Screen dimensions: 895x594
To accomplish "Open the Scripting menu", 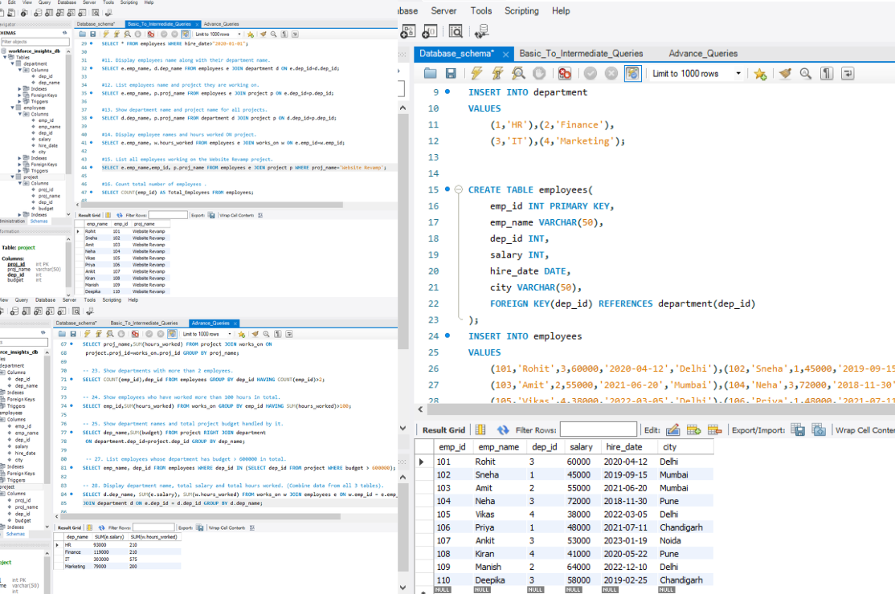I will pyautogui.click(x=521, y=10).
